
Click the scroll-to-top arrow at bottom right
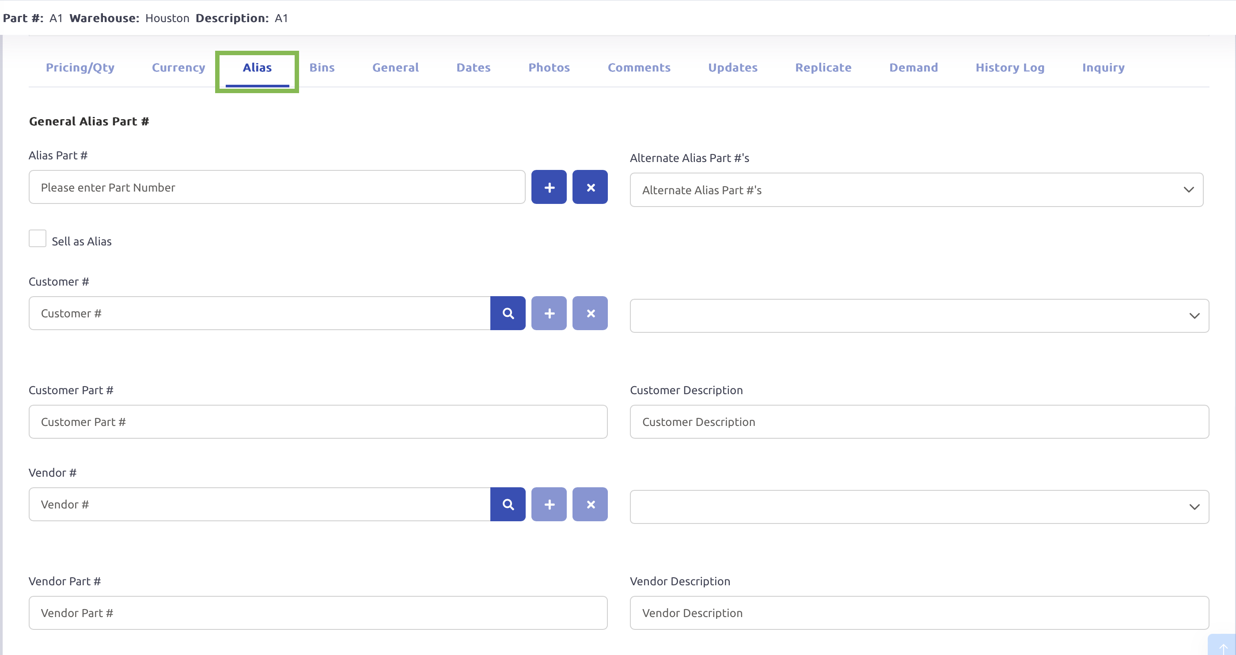1223,646
